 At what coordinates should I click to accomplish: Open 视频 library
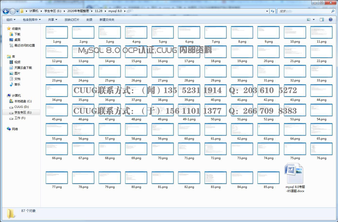click(17, 62)
